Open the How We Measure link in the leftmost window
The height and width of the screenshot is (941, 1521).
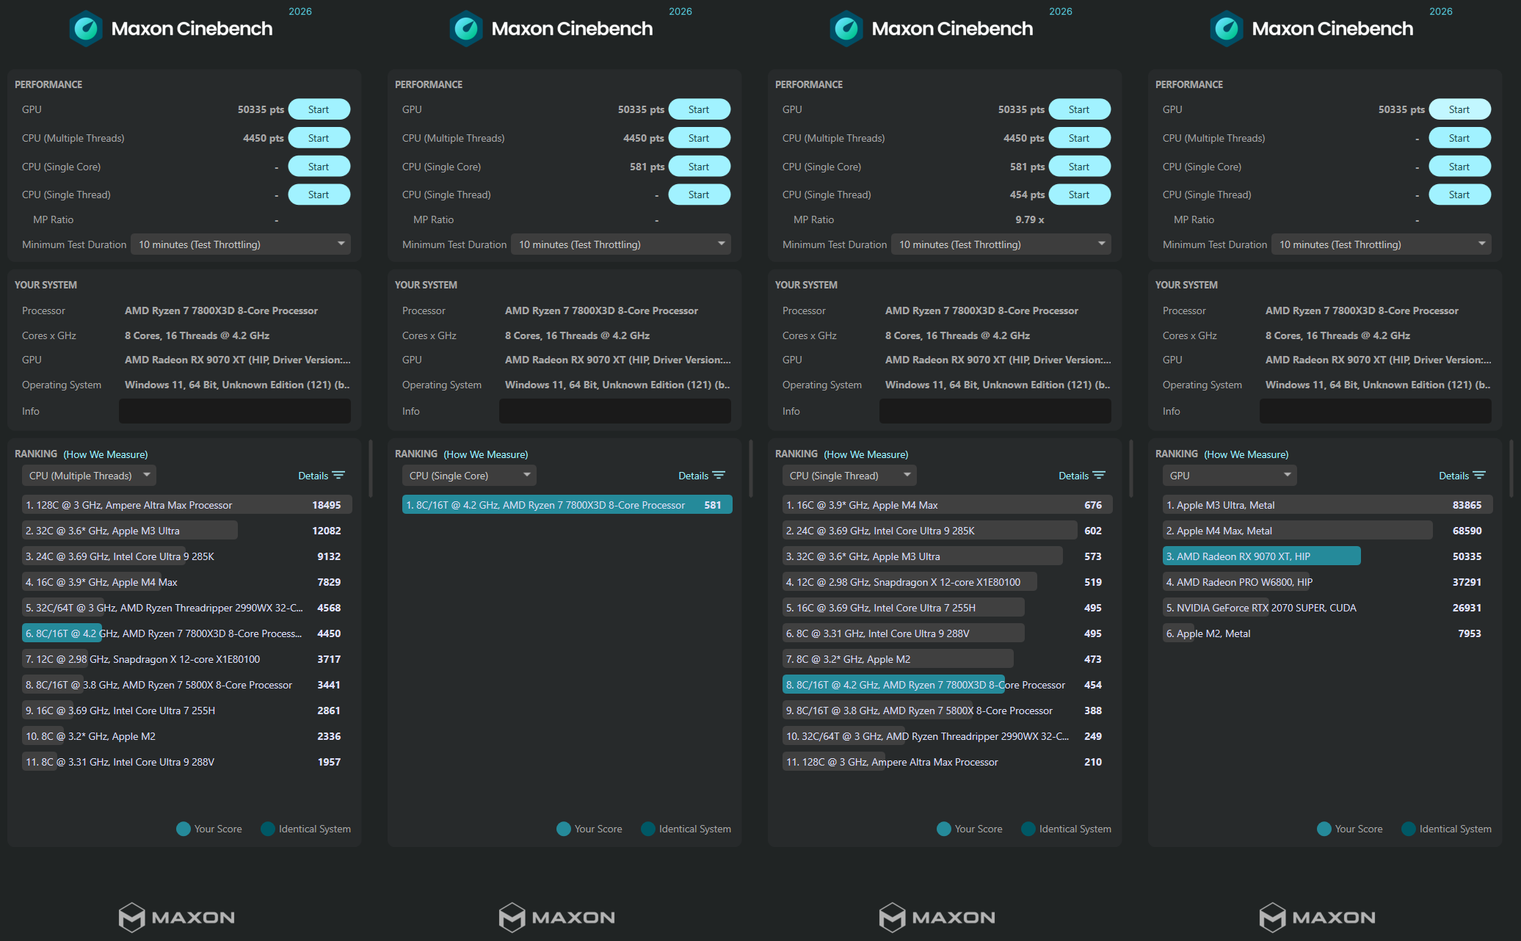click(x=106, y=454)
